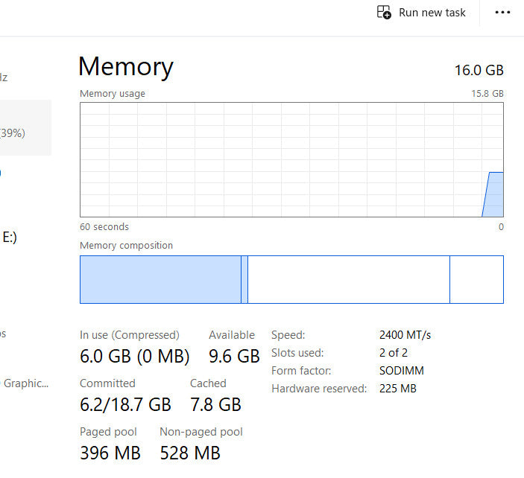Click the blue in-use segment of Memory composition

pyautogui.click(x=160, y=279)
